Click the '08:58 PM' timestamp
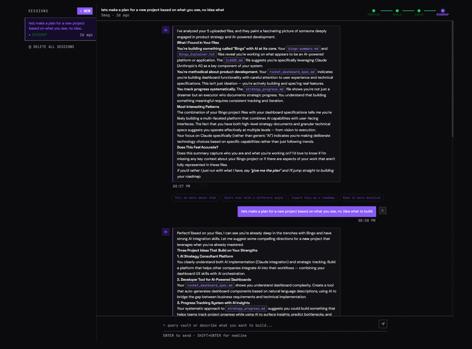472x349 pixels. tap(367, 221)
